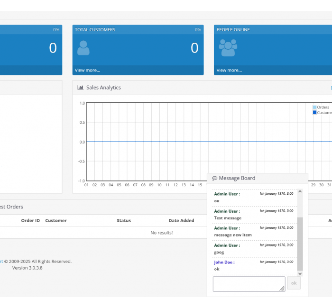Click the Sales Analytics bar chart icon

click(80, 87)
